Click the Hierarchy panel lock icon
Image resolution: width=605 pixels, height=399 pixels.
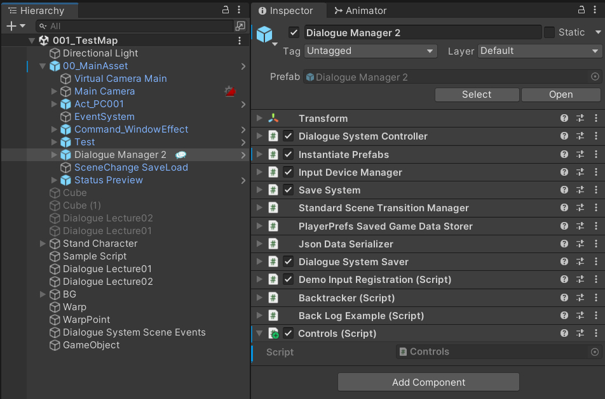pos(226,10)
